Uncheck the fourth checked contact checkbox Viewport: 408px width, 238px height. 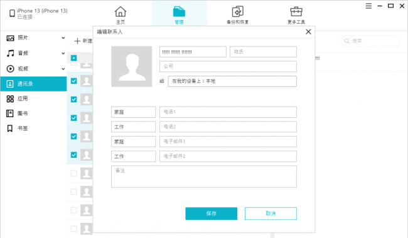coord(74,137)
